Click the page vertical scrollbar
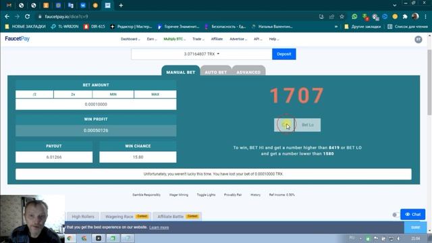The image size is (432, 243). click(429, 82)
